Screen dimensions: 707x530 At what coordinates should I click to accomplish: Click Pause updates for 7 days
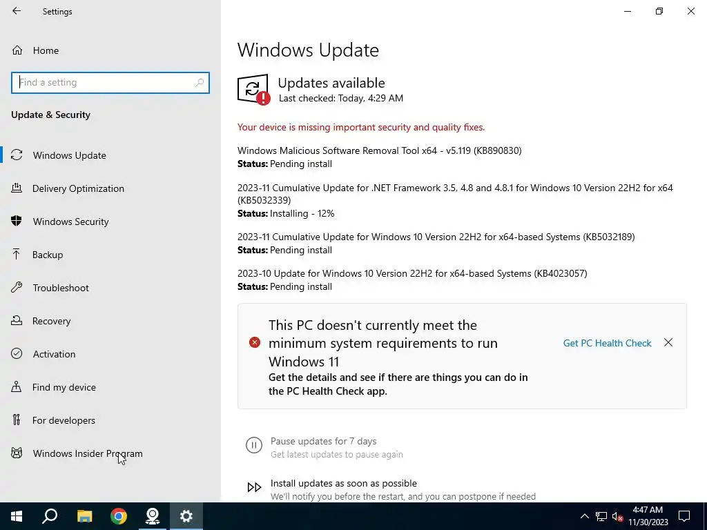click(x=323, y=441)
